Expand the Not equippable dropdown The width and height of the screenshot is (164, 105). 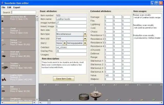pyautogui.click(x=85, y=43)
